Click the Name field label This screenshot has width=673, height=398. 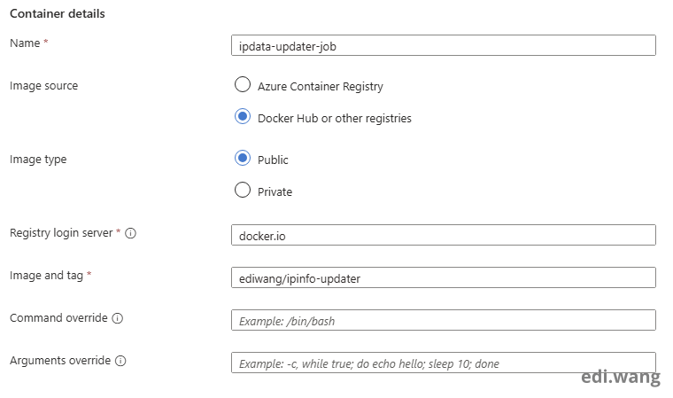(x=25, y=43)
